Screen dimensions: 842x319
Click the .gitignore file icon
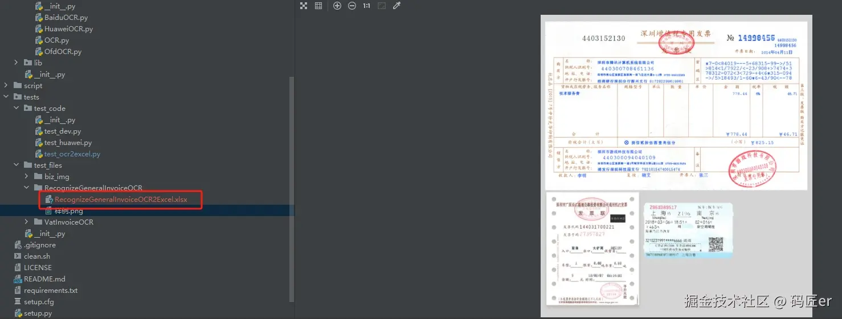pos(18,245)
